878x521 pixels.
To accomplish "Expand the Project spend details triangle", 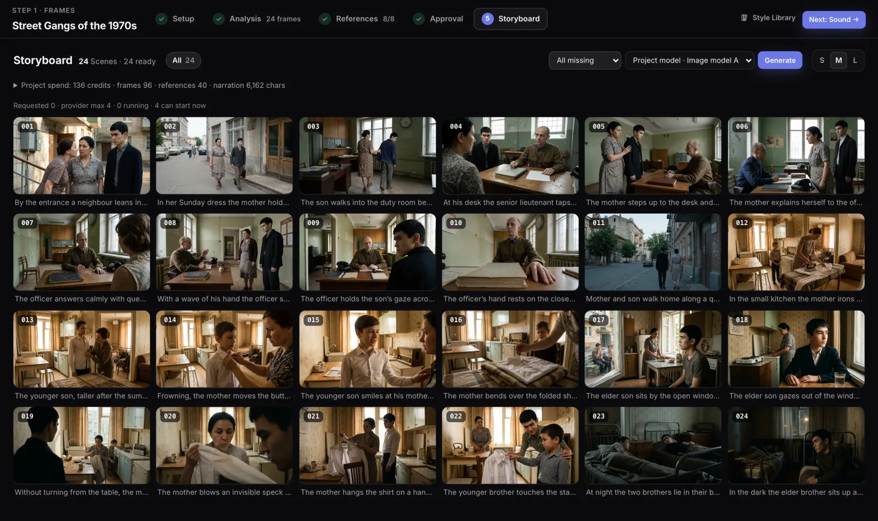I will [15, 85].
